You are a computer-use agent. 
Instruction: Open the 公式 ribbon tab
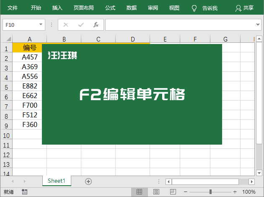tap(110, 8)
